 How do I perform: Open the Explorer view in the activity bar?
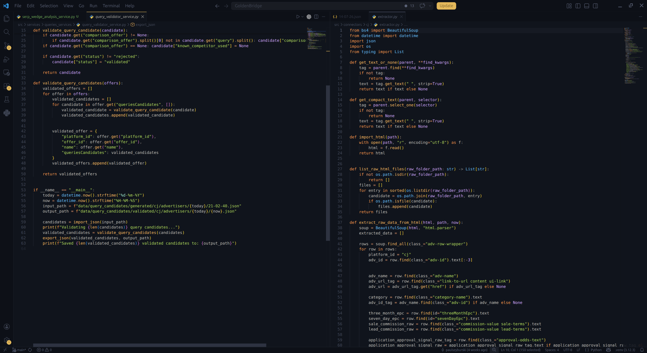(x=7, y=19)
